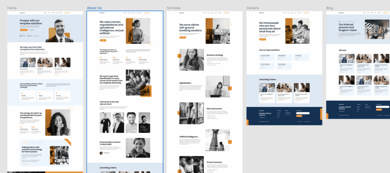Select the 'Business strategy' heading in Services
Viewport: 390px width, 173px height.
(x=214, y=55)
